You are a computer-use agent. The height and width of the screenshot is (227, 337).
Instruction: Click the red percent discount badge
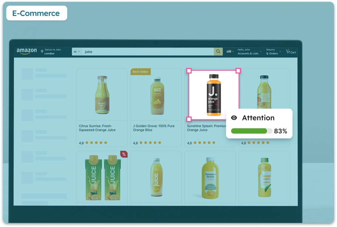124,154
